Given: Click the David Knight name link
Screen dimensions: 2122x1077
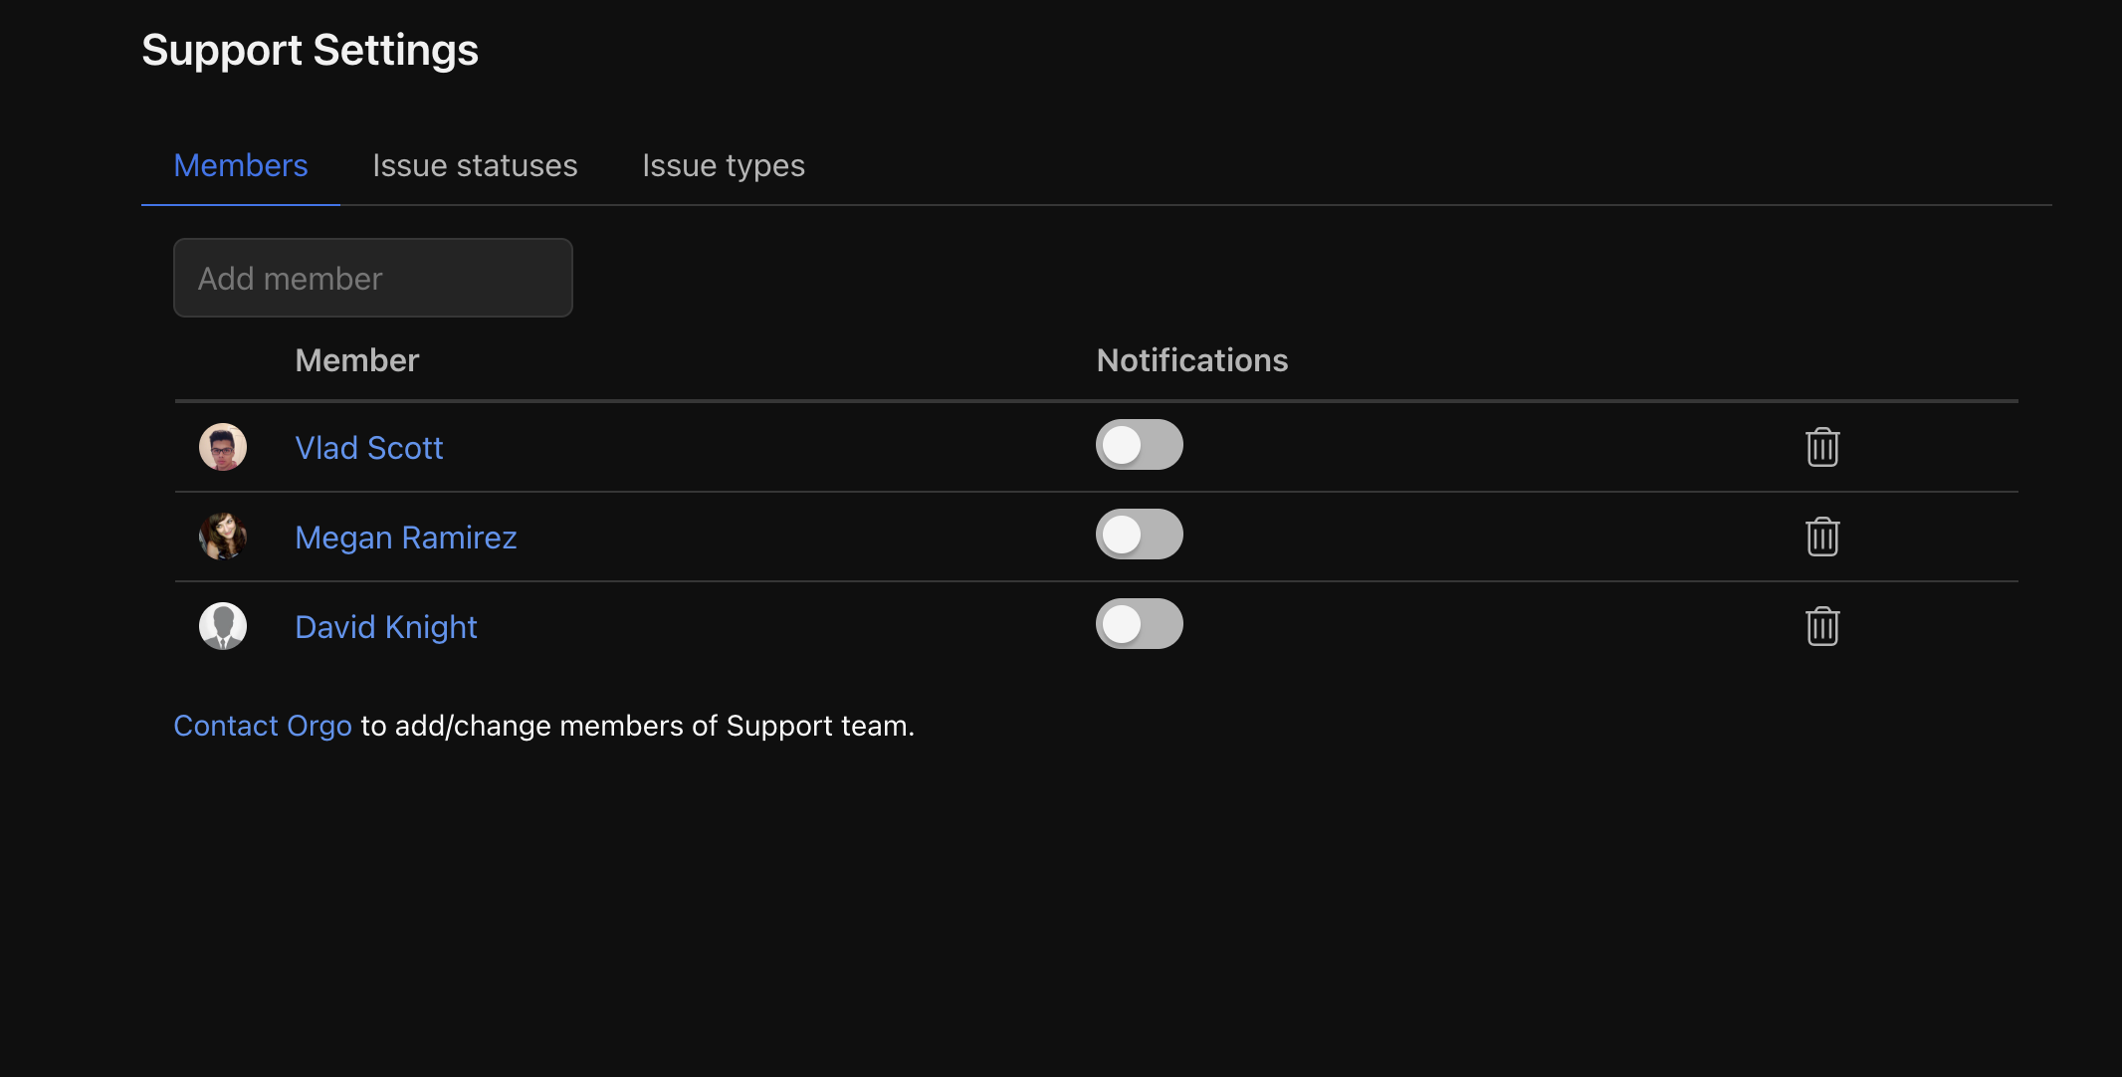Looking at the screenshot, I should coord(386,627).
